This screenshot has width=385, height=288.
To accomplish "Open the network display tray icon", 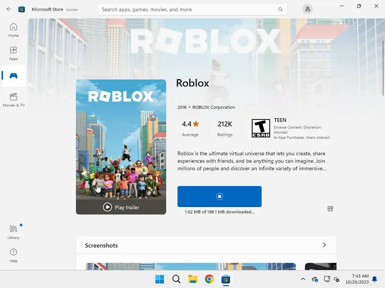I will pos(327,279).
